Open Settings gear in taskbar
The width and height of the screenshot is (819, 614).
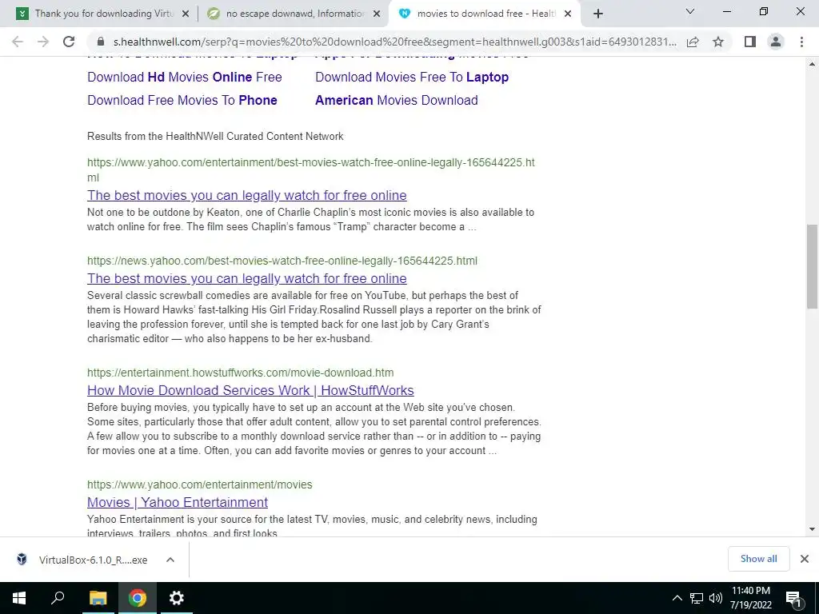click(177, 598)
